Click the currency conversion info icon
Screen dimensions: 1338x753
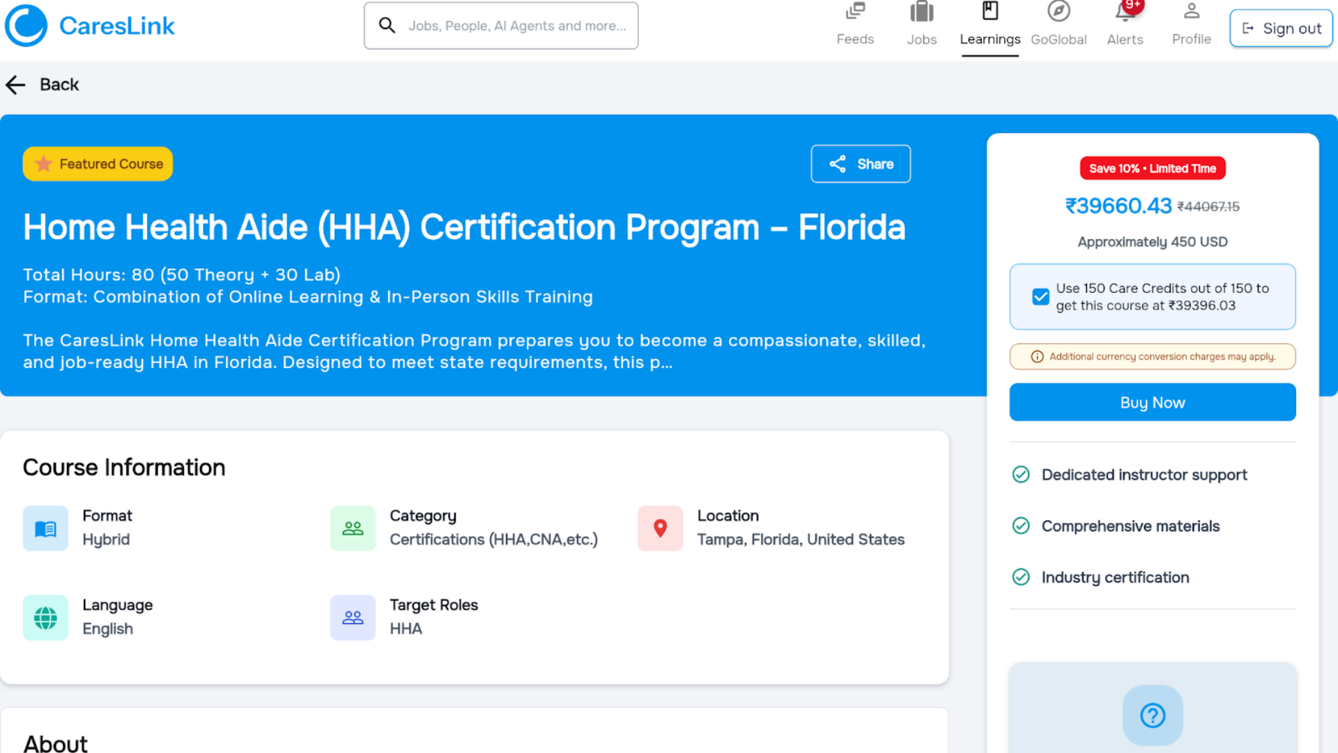pos(1037,357)
